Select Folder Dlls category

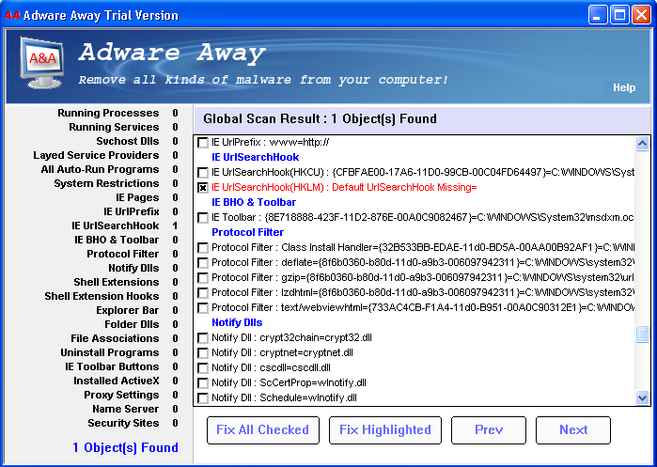132,324
